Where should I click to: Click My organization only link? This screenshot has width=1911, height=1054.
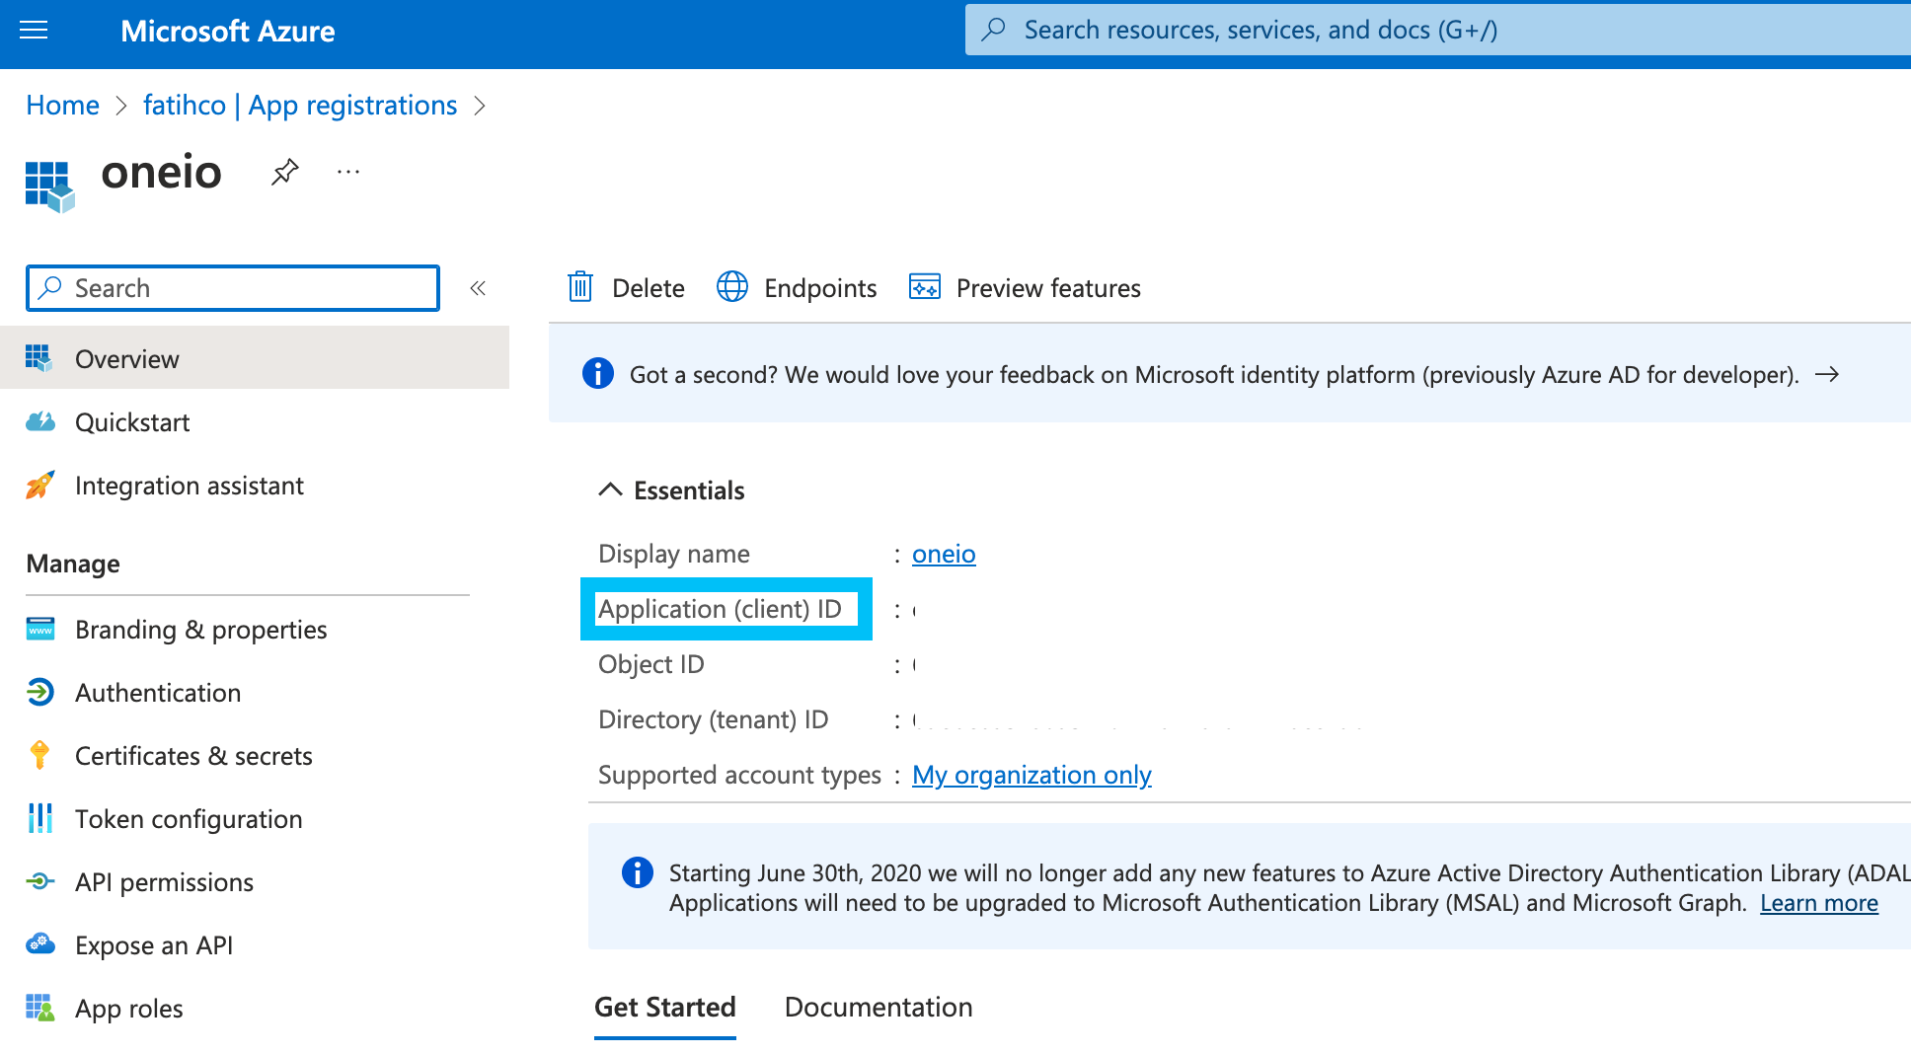coord(1032,775)
